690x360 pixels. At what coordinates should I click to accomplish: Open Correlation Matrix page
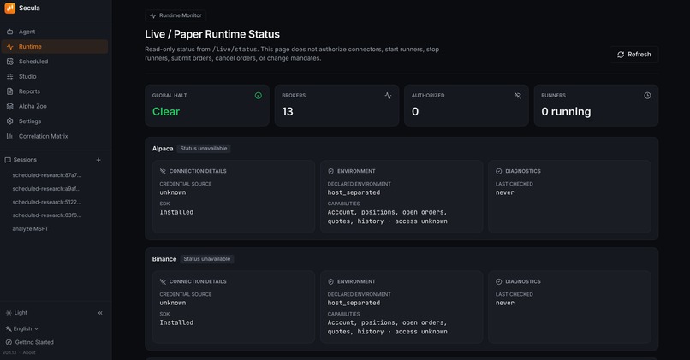point(55,136)
